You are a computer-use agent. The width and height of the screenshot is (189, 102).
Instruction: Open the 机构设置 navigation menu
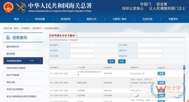pyautogui.click(x=40, y=19)
